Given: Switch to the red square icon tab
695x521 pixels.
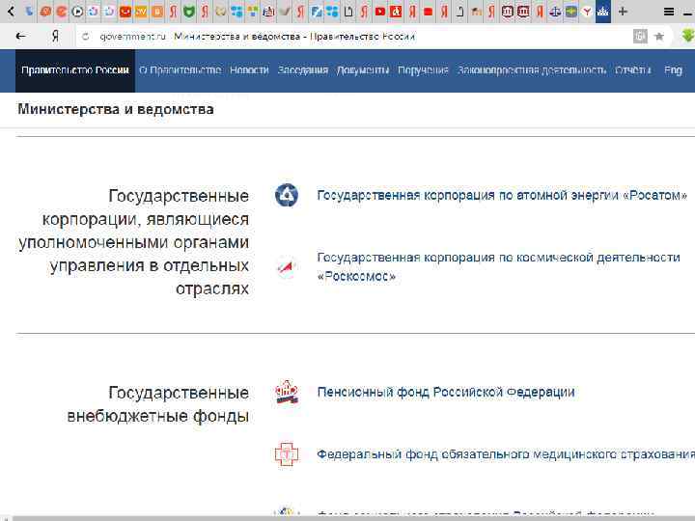Looking at the screenshot, I should (428, 12).
